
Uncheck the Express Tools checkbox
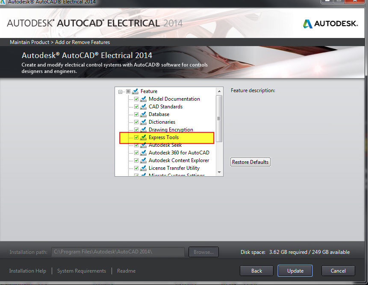(136, 137)
